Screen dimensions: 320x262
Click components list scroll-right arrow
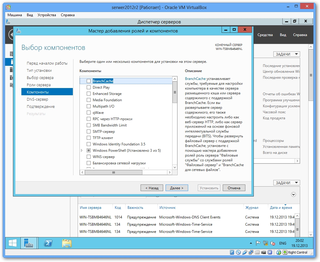[169, 172]
